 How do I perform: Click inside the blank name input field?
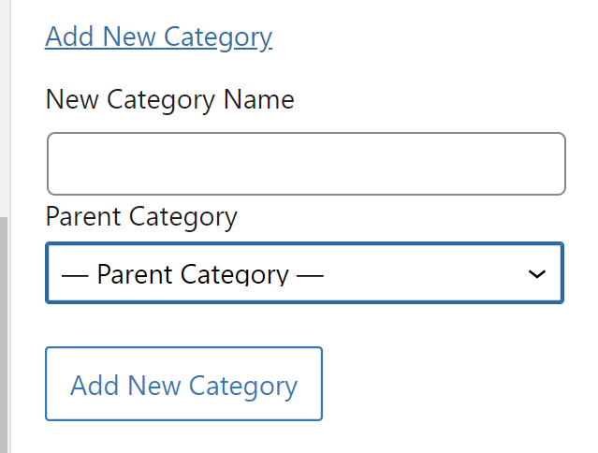click(306, 164)
